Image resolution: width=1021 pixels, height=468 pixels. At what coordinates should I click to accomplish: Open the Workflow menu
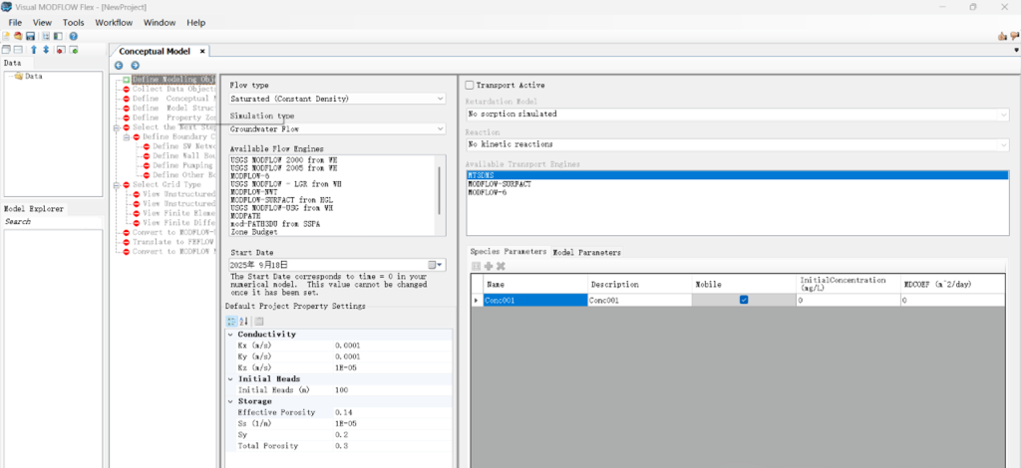pos(113,22)
